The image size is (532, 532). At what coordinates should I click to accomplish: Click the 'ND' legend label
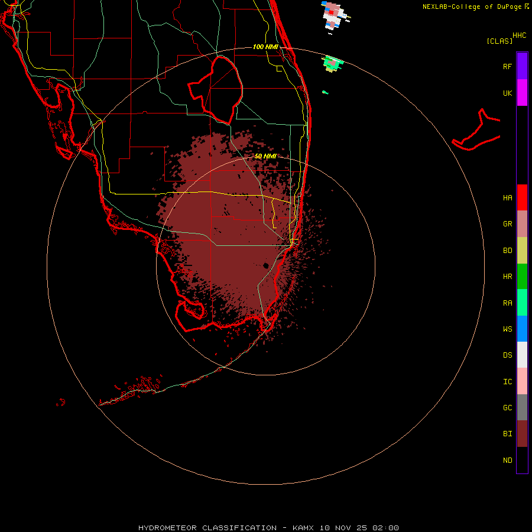pyautogui.click(x=507, y=460)
